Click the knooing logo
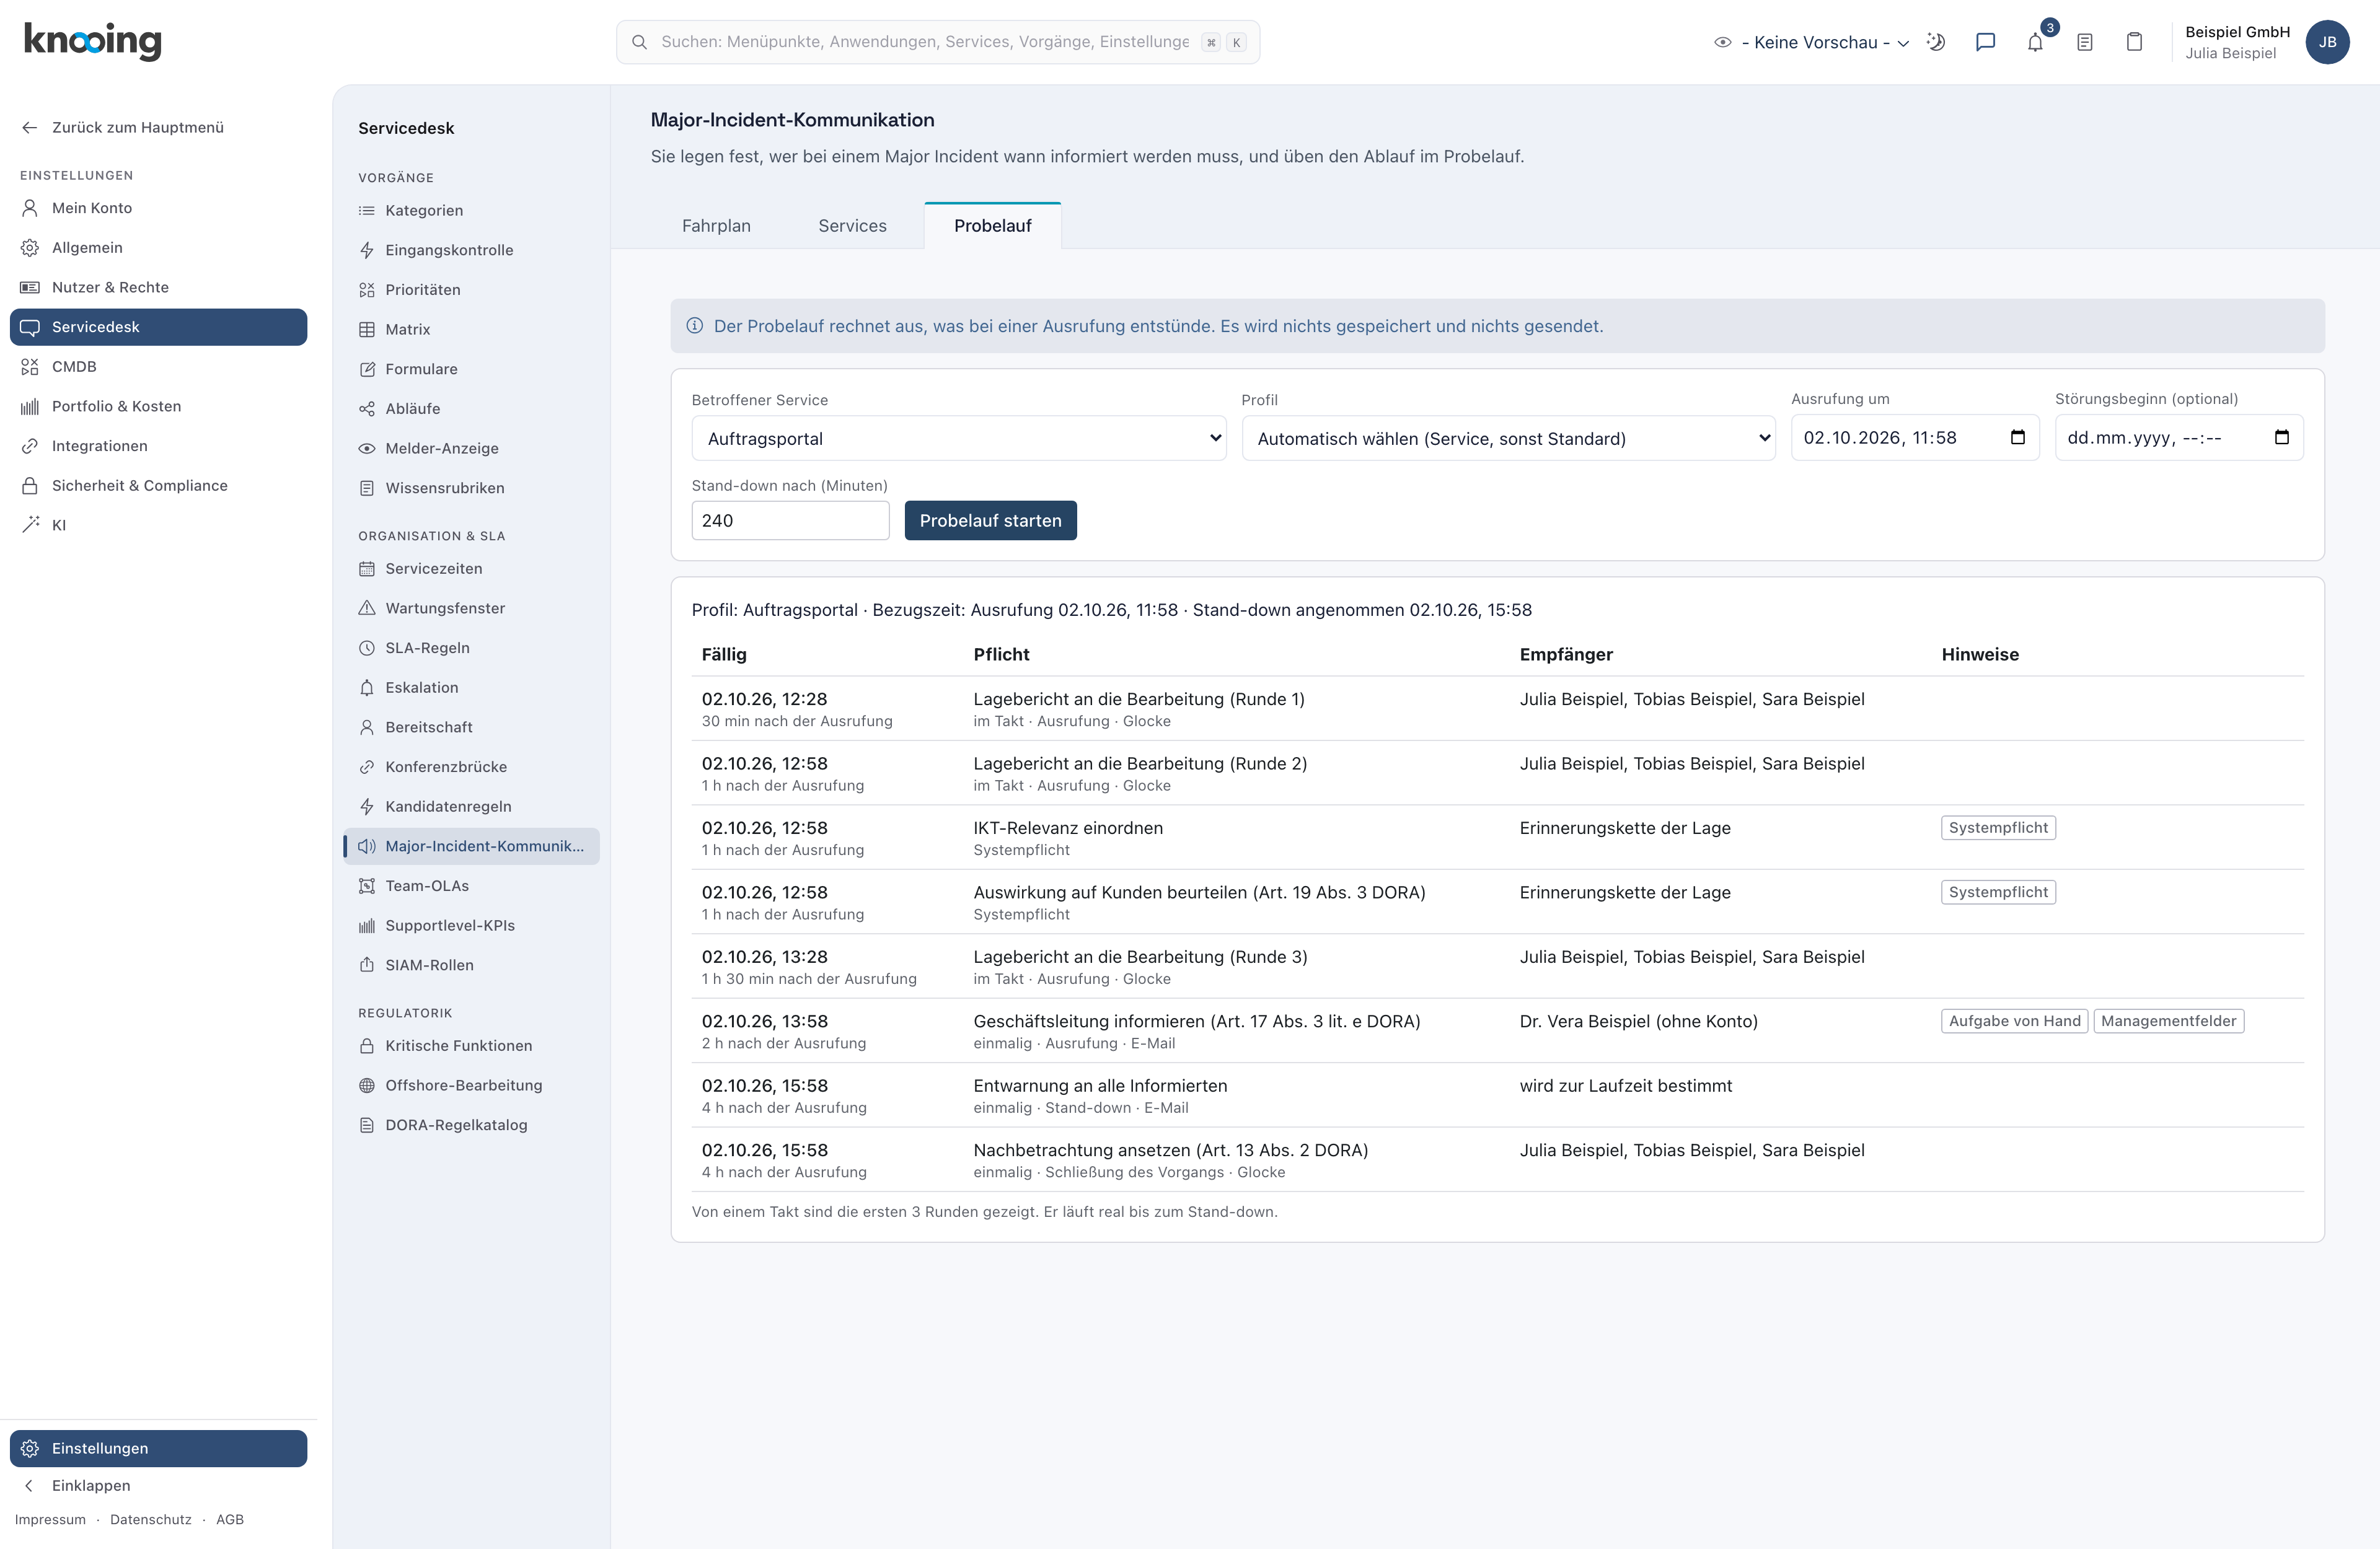 click(x=92, y=41)
